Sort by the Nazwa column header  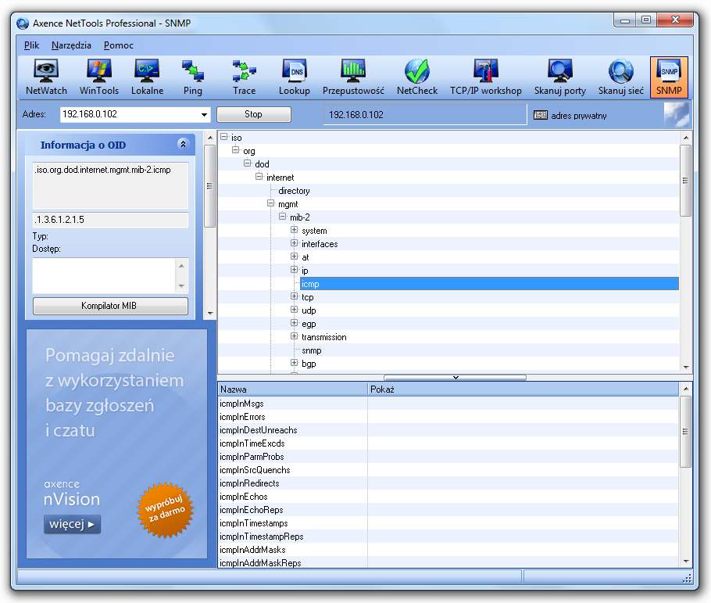coord(292,389)
